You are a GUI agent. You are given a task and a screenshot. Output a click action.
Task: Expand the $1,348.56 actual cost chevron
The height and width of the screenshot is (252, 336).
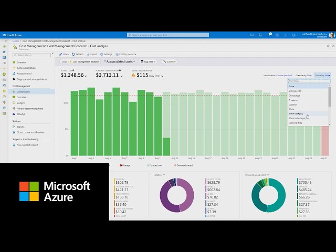[86, 76]
